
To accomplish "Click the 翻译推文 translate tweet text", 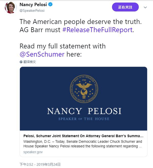I will 30,62.
